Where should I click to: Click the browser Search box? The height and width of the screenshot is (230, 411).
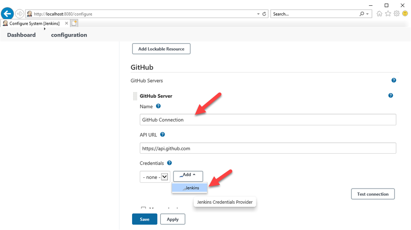[x=315, y=14]
